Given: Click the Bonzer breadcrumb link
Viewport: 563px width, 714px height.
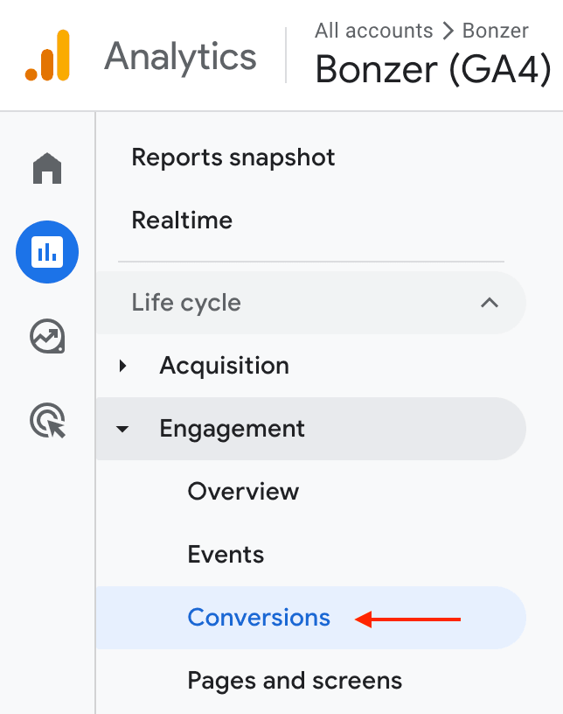Looking at the screenshot, I should point(495,31).
